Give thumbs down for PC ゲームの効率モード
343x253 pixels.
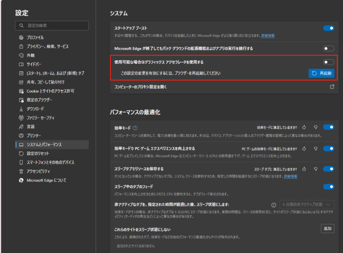point(316,149)
